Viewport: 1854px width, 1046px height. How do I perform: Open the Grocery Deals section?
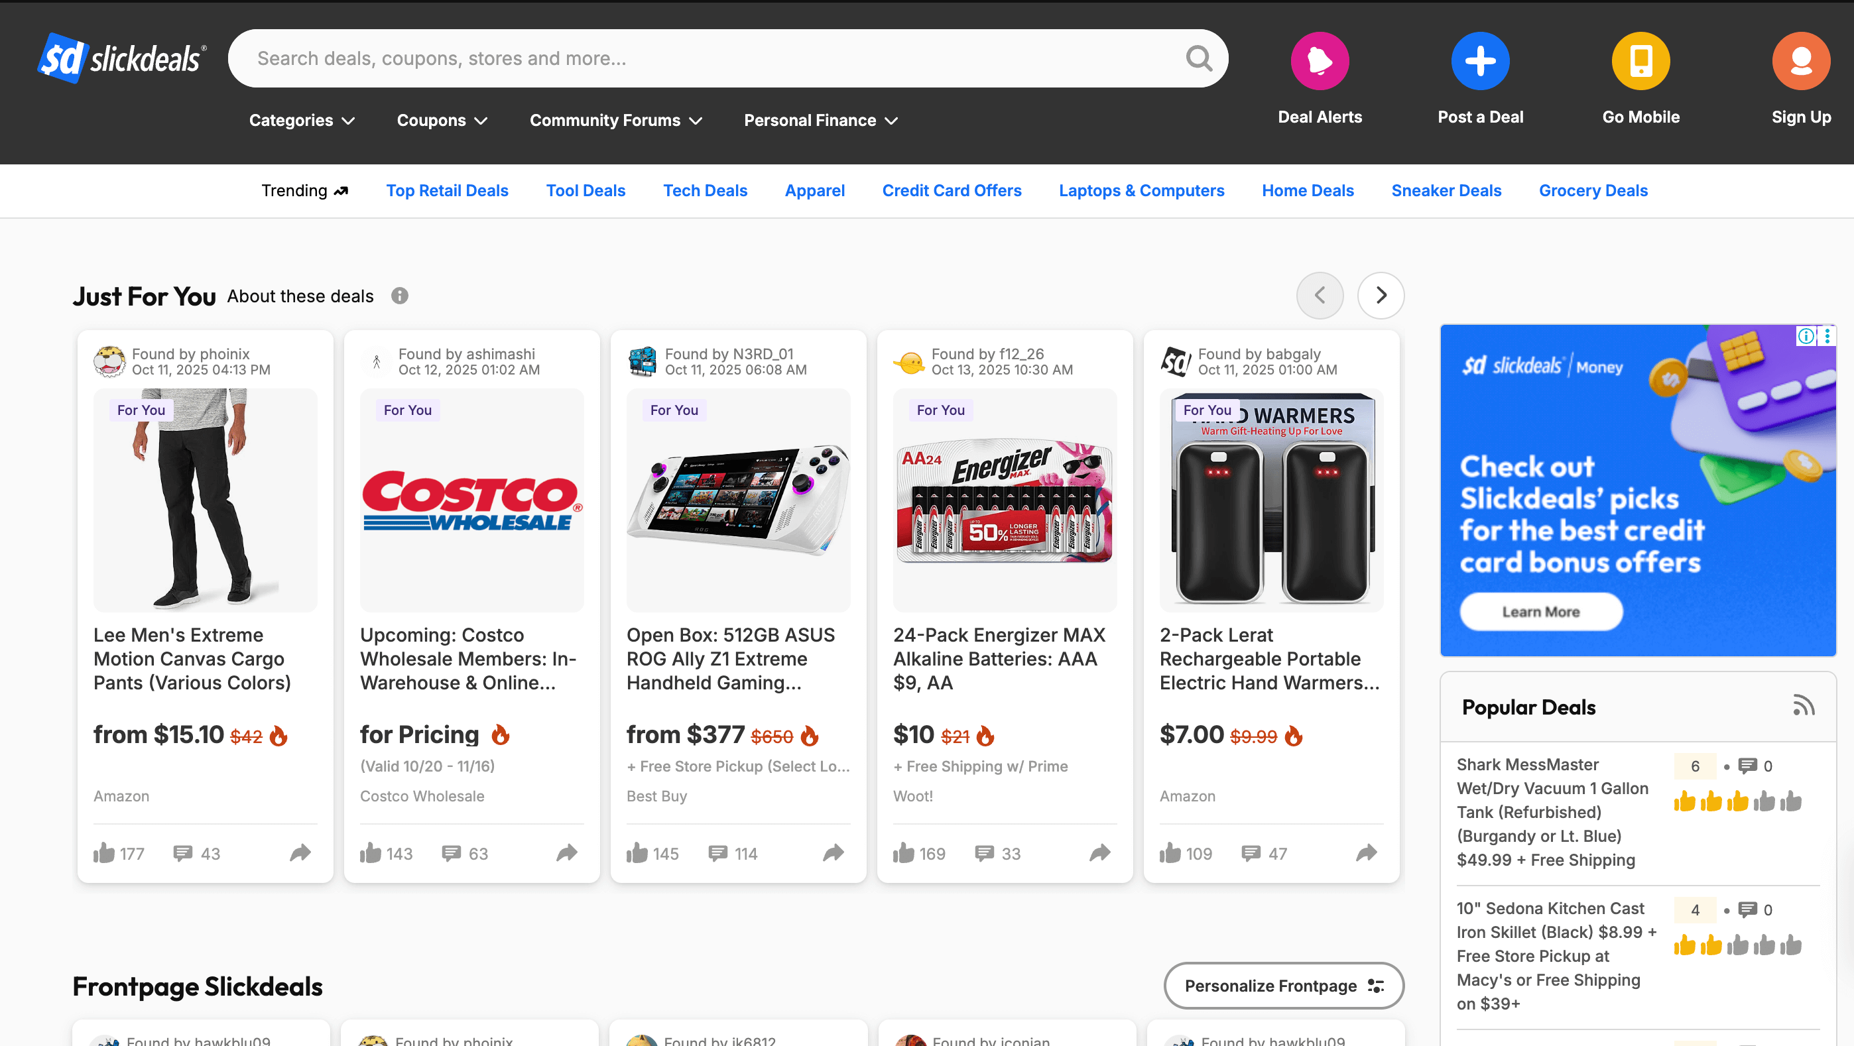1593,191
